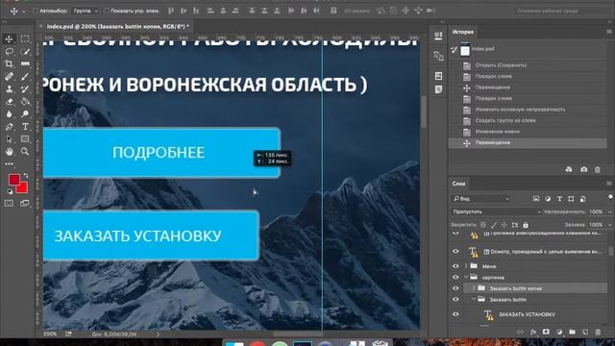Select the Eraser tool
The width and height of the screenshot is (615, 346).
pyautogui.click(x=9, y=102)
